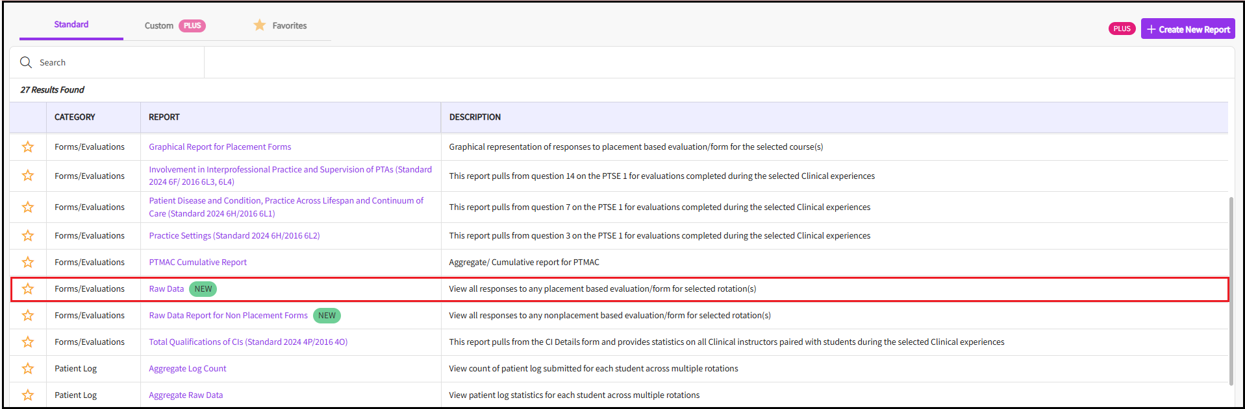This screenshot has height=409, width=1245.
Task: Click star beside Patient Disease and Condition report
Action: pos(28,207)
